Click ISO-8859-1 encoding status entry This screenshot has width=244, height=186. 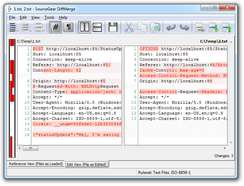(181, 173)
